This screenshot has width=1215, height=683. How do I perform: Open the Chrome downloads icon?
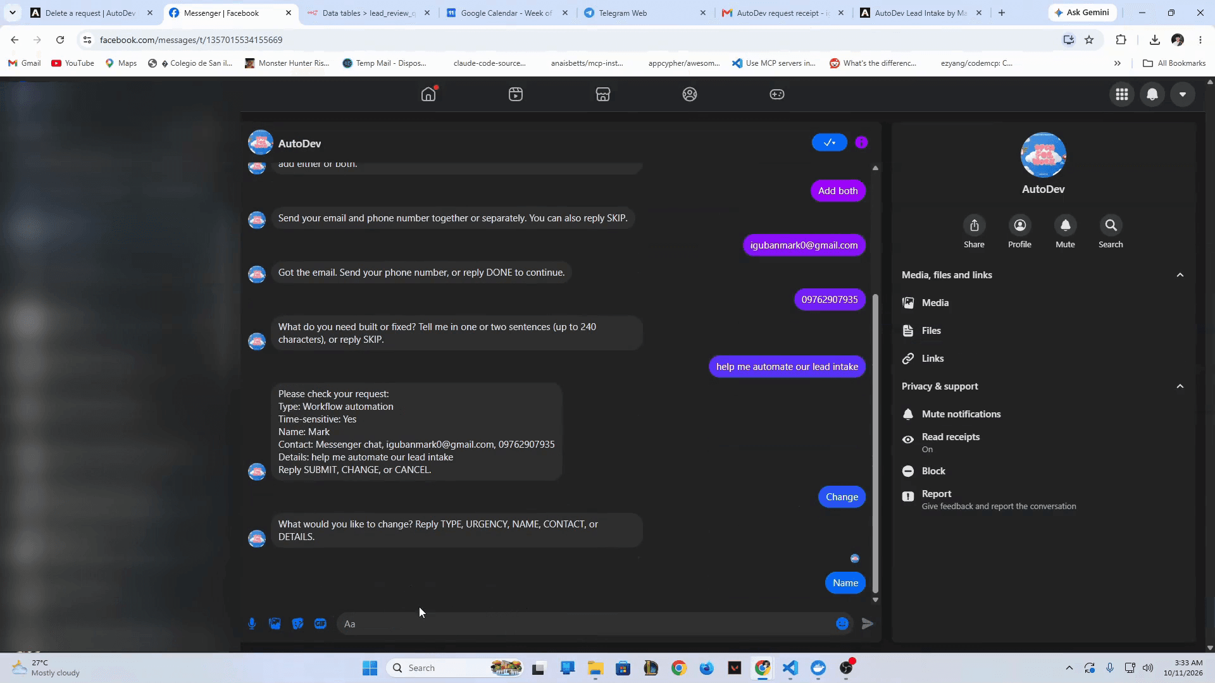(1155, 40)
